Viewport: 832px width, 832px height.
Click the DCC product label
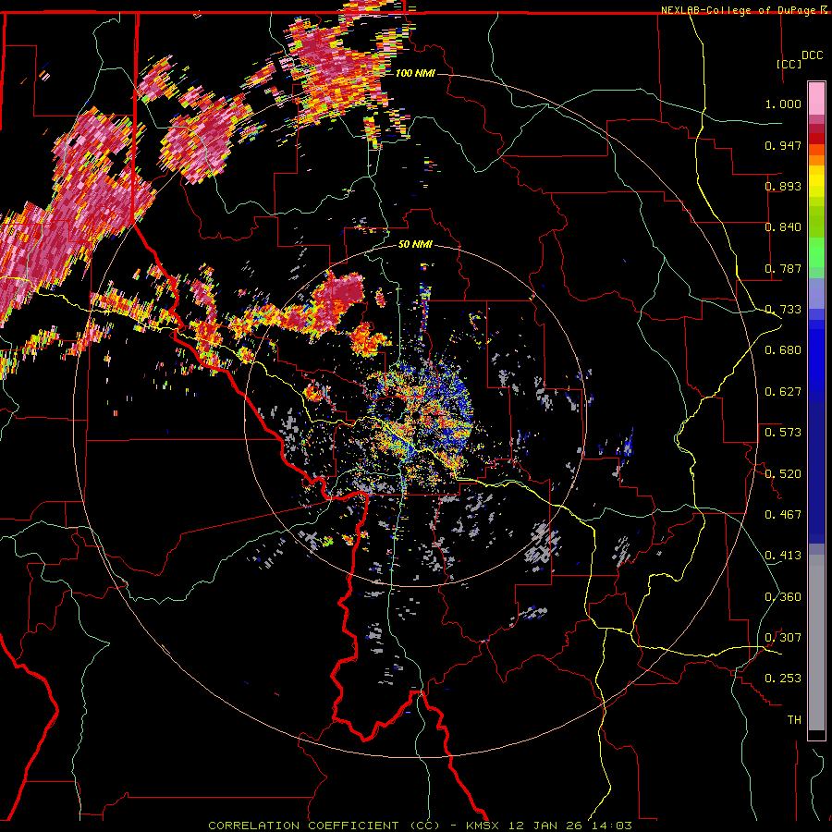[813, 55]
